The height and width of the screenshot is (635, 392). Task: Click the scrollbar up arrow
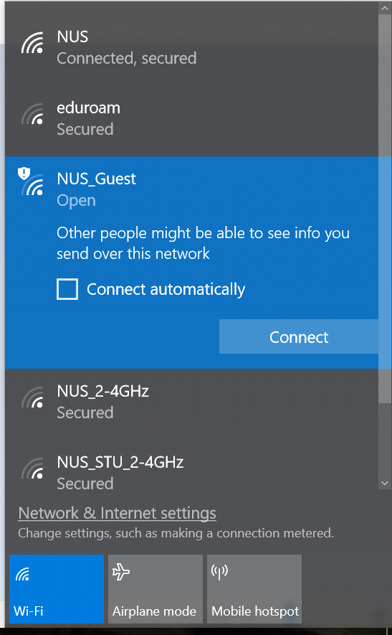pos(385,8)
